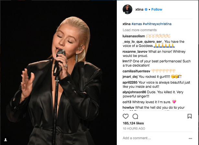The width and height of the screenshot is (199, 145).
Task: Follow the xtina account
Action: (x=157, y=9)
